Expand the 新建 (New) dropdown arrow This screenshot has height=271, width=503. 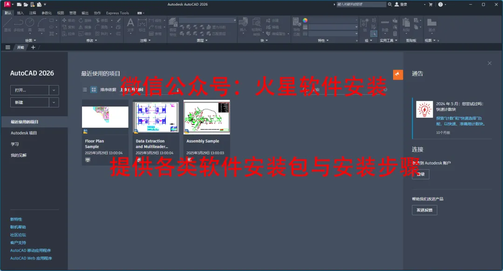coord(54,103)
